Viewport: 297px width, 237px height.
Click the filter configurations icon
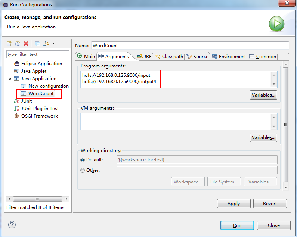[x=46, y=44]
